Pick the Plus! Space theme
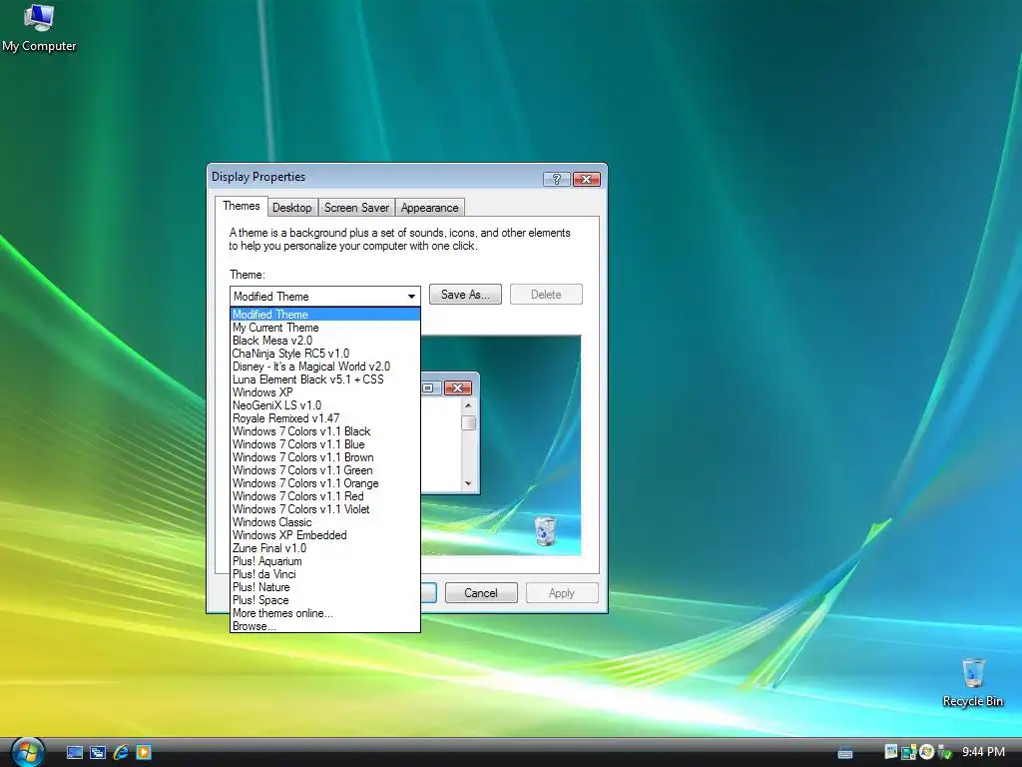 click(x=325, y=600)
